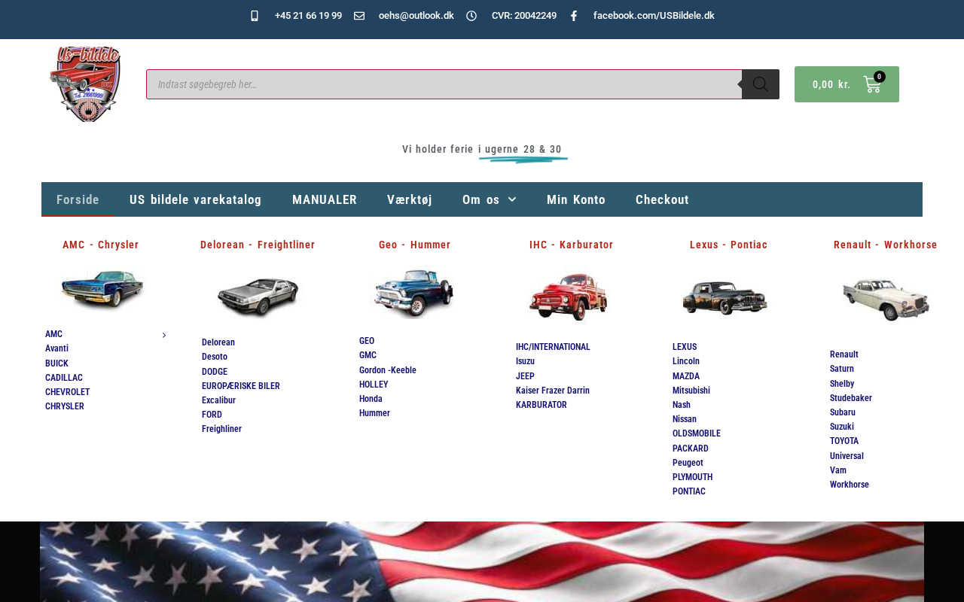964x602 pixels.
Task: Click the Geo - Hummer heading
Action: coord(415,245)
